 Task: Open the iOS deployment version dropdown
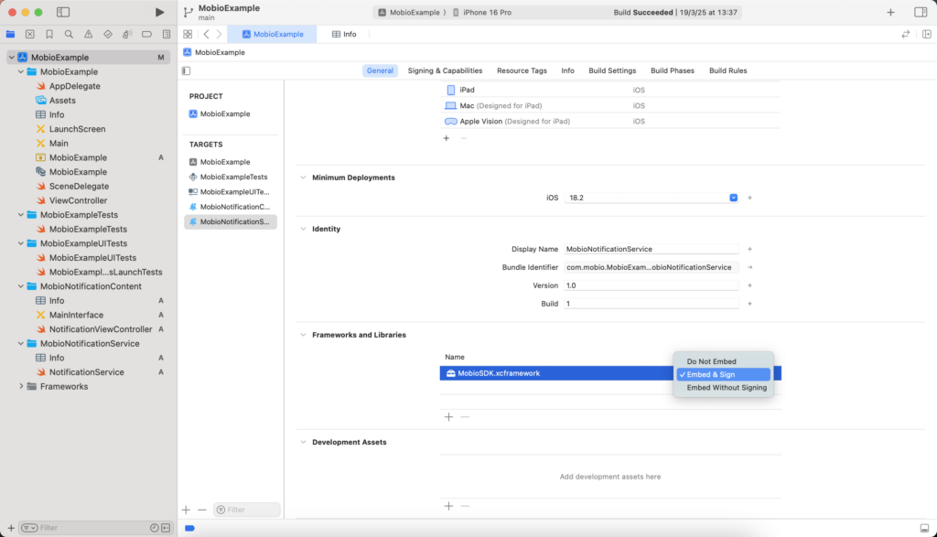coord(733,198)
